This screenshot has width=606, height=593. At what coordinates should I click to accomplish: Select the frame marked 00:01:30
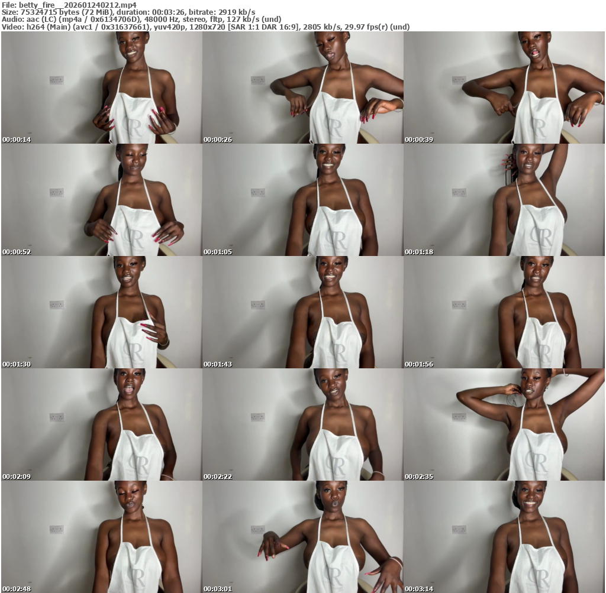click(x=101, y=312)
